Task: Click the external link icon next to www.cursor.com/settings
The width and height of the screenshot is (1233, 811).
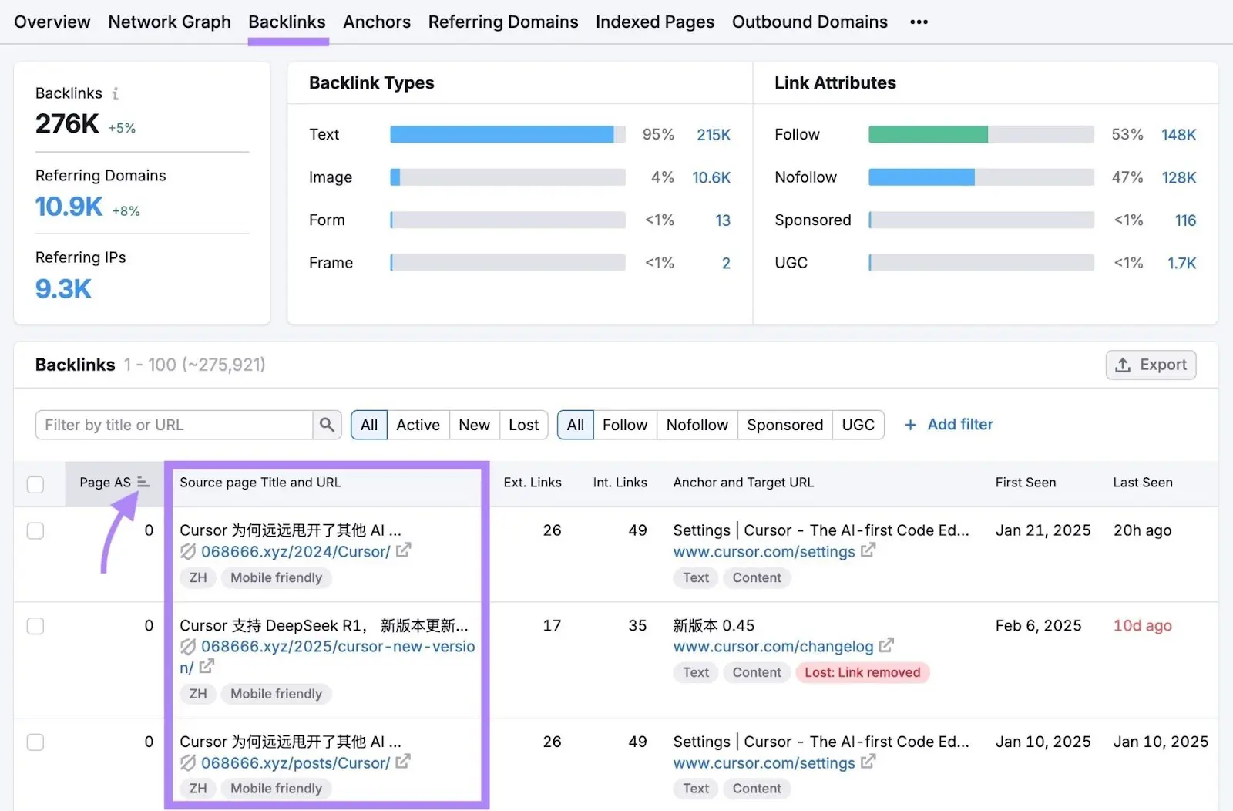Action: coord(868,551)
